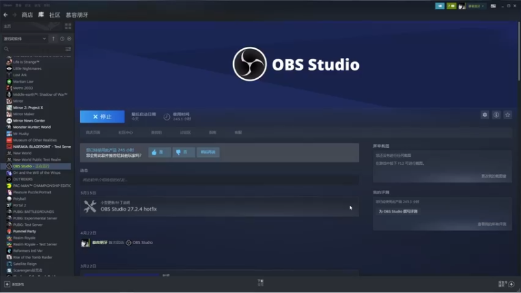Open the OBS Studio 27.2.4 hotfix news item
The height and width of the screenshot is (293, 521).
coord(219,206)
